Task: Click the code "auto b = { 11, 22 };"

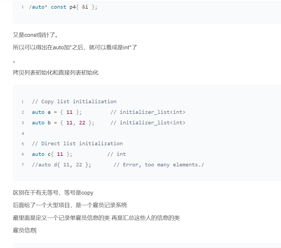Action: (x=63, y=123)
